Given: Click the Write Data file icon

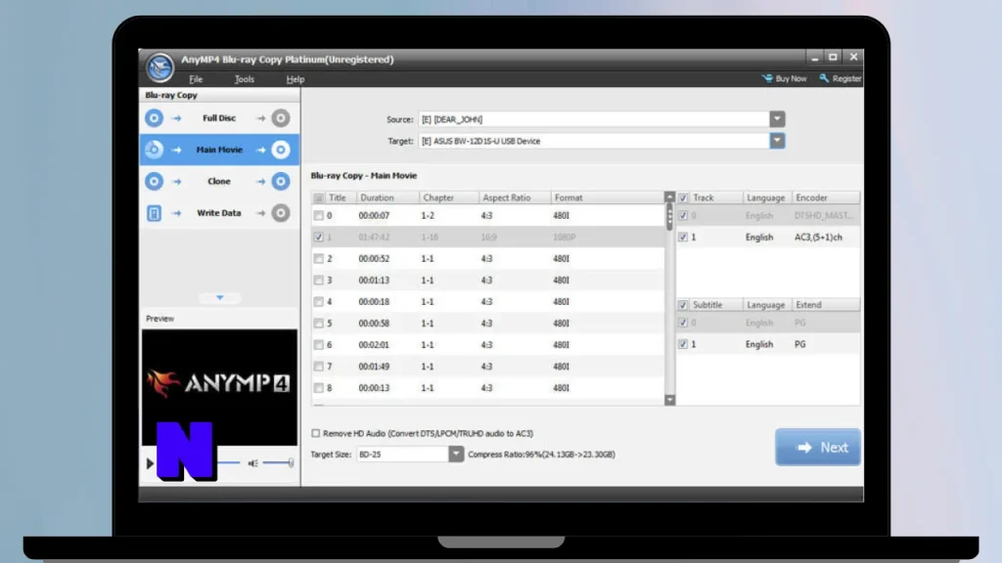Looking at the screenshot, I should point(154,213).
